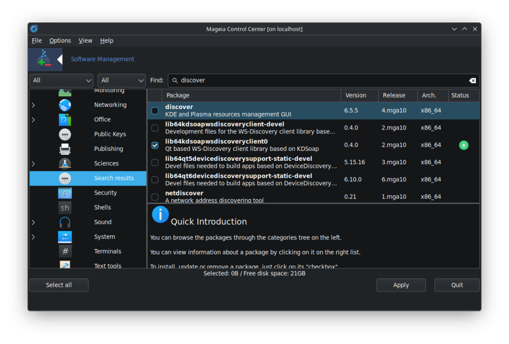Click the System settings icon
This screenshot has width=509, height=344.
click(x=65, y=236)
